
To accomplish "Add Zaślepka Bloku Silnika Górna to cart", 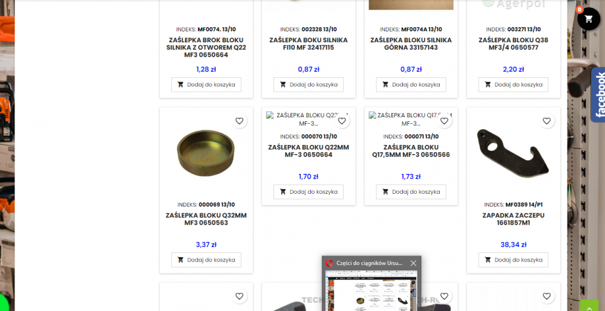I will 411,85.
